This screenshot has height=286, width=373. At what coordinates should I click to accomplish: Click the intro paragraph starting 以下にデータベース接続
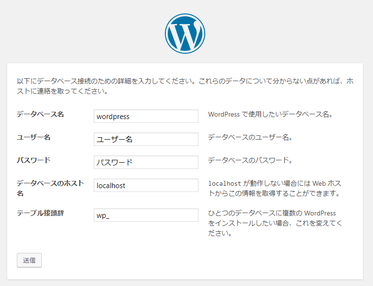tap(185, 86)
